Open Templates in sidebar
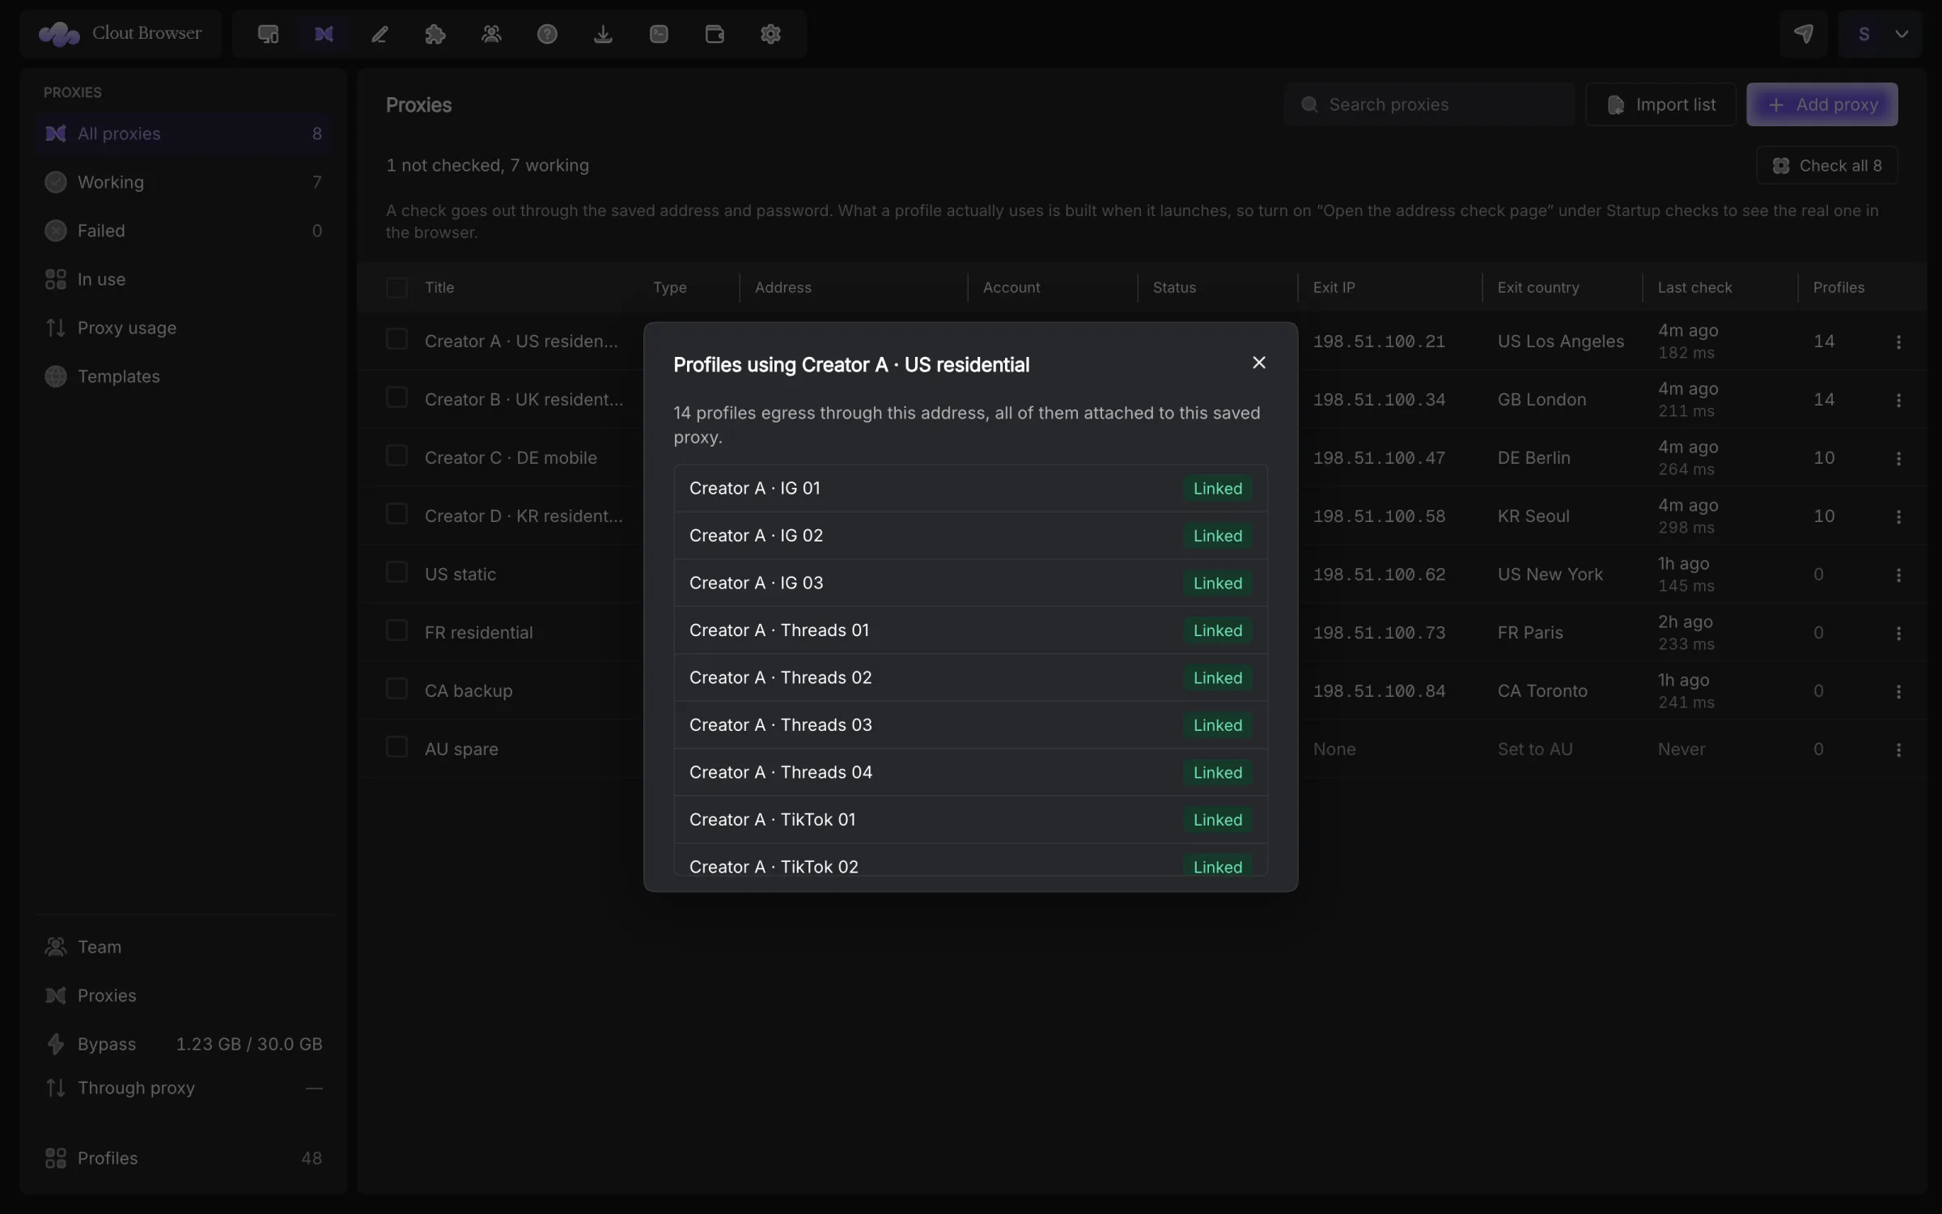1942x1214 pixels. click(184, 376)
